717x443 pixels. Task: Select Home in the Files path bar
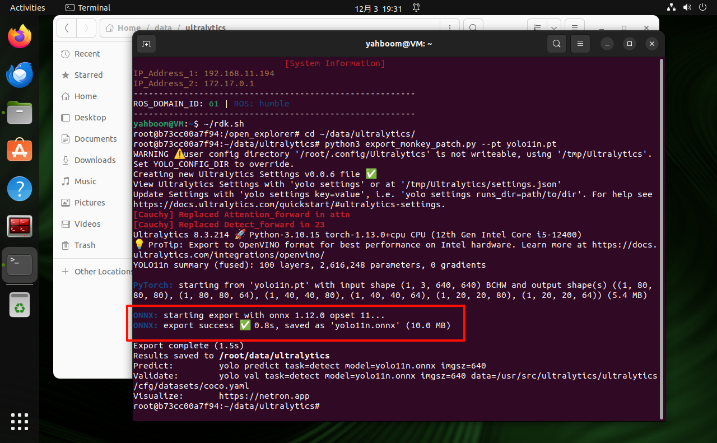click(x=123, y=28)
